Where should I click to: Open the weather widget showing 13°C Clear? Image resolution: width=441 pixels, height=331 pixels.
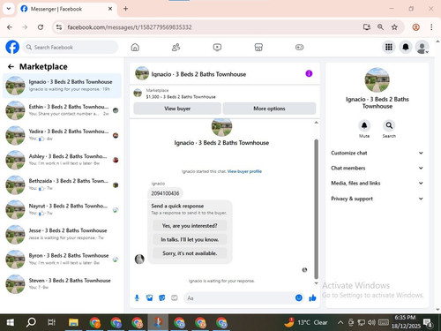pos(306,322)
